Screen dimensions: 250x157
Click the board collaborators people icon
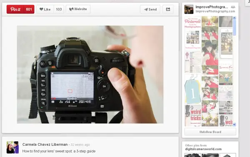233,7
